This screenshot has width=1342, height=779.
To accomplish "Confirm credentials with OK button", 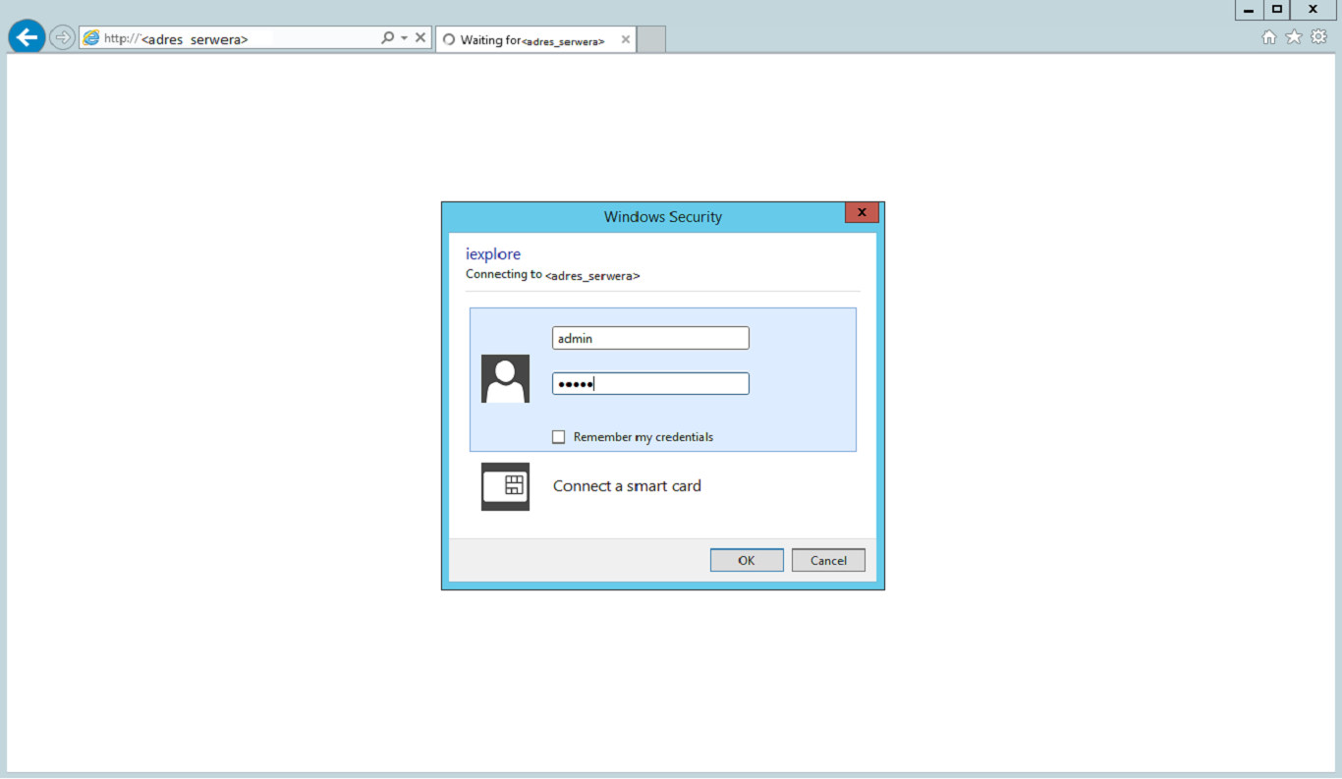I will [x=747, y=560].
